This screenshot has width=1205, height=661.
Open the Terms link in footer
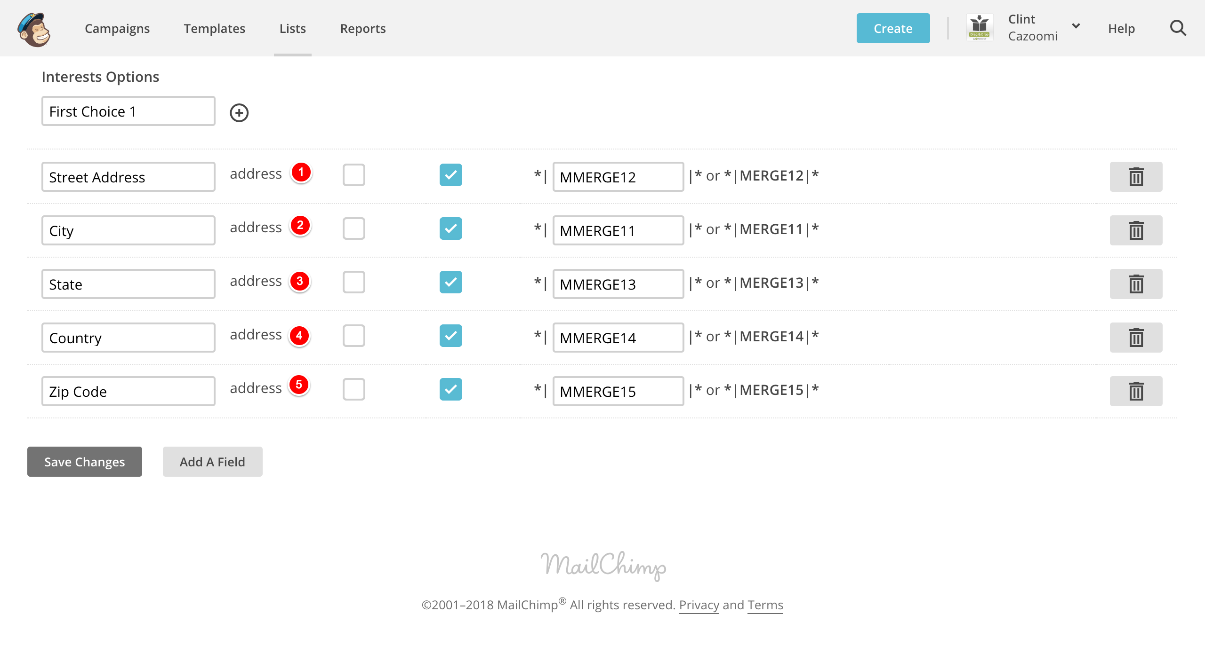(765, 605)
